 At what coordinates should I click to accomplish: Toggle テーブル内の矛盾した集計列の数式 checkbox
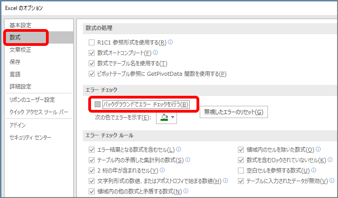click(x=91, y=160)
